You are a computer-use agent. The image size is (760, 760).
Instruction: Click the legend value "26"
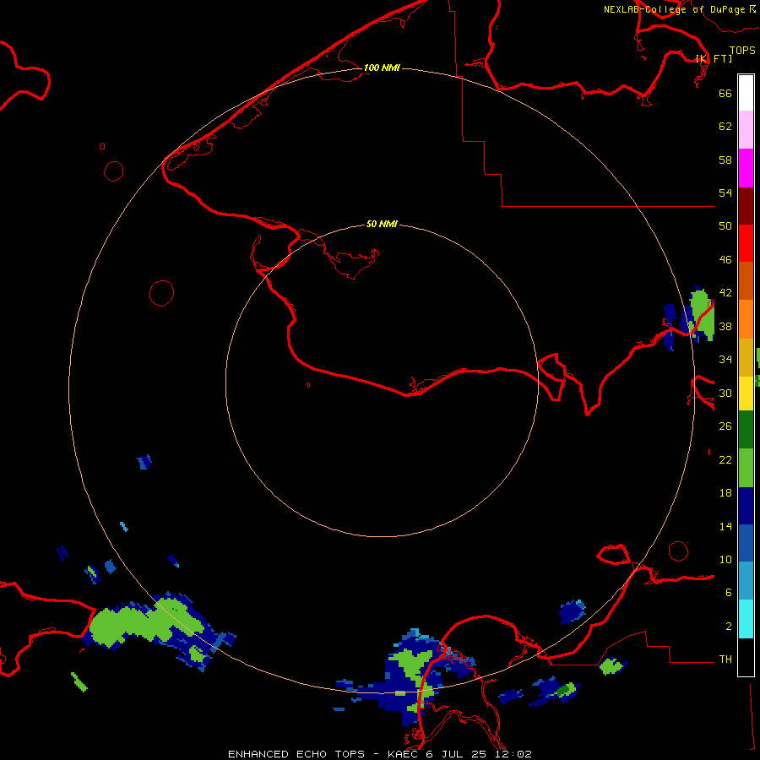(725, 426)
